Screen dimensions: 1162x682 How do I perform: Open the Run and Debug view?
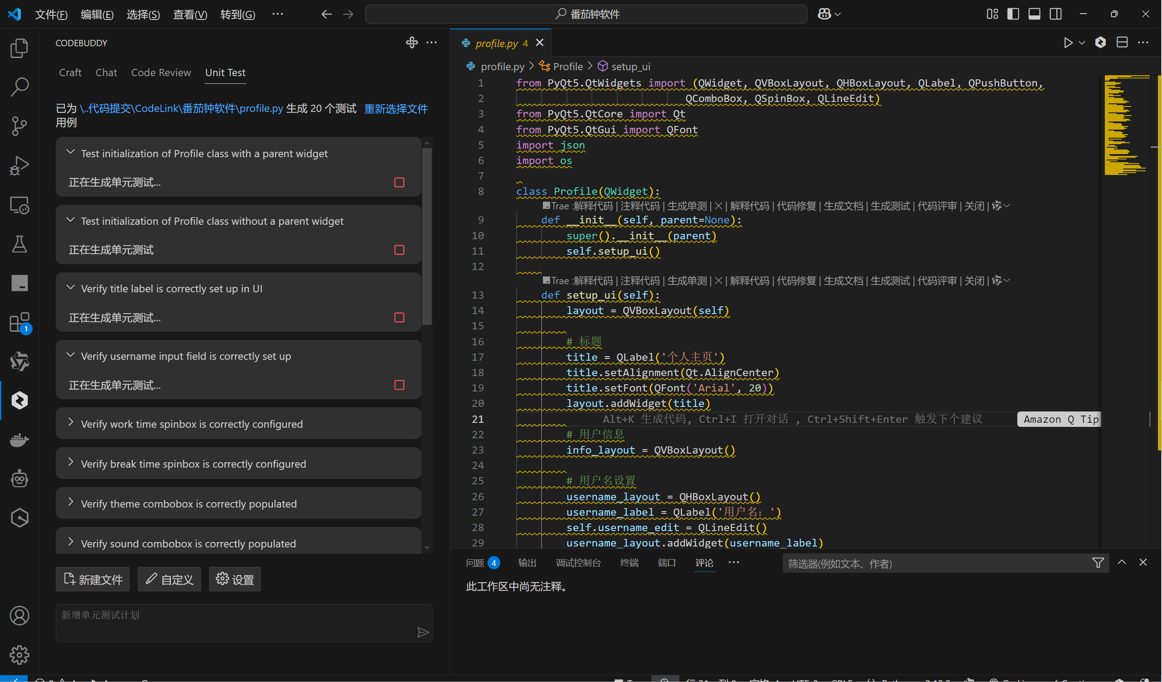[x=20, y=165]
